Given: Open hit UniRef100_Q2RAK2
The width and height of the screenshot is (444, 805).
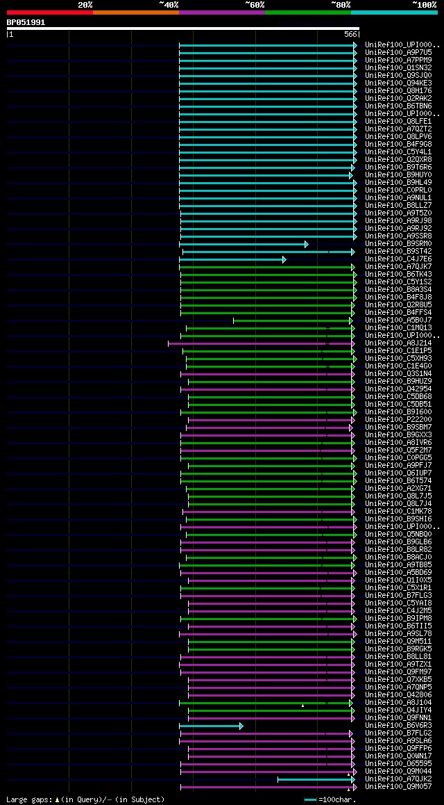Looking at the screenshot, I should 398,98.
